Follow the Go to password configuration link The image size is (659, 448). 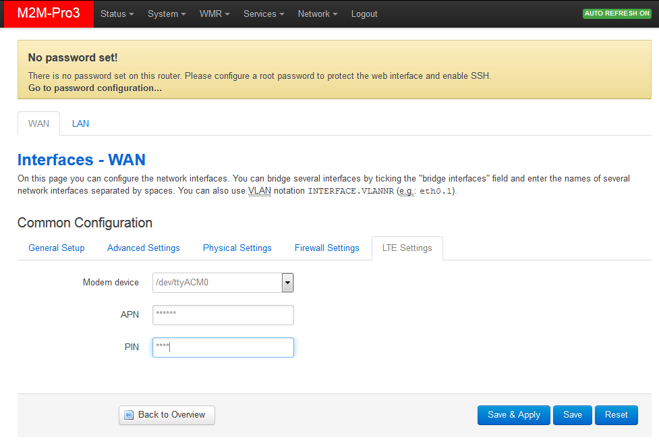click(95, 88)
